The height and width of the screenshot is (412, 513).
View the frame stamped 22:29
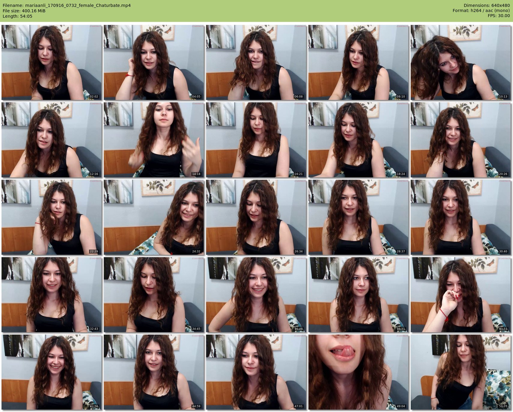52,217
